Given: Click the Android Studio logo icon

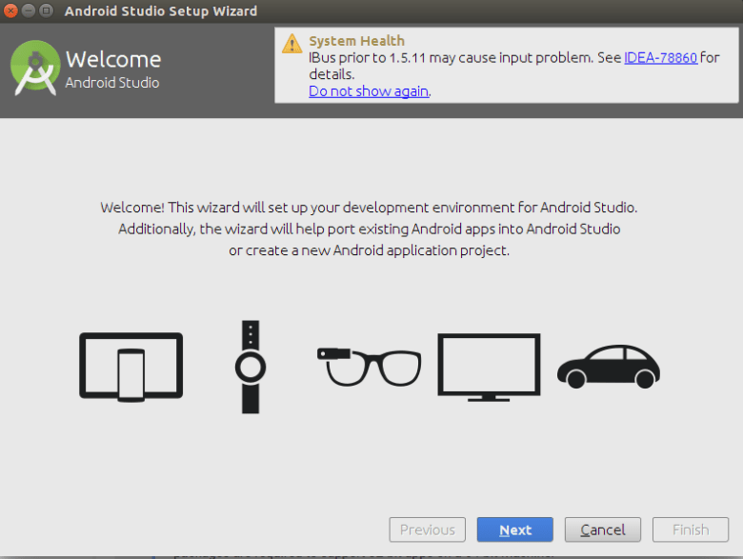Looking at the screenshot, I should pos(35,68).
